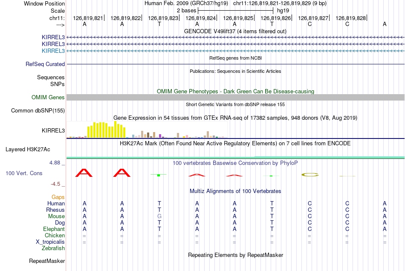The image size is (405, 271).
Task: Click the hg19 label beside the scale bar
Action: [283, 11]
